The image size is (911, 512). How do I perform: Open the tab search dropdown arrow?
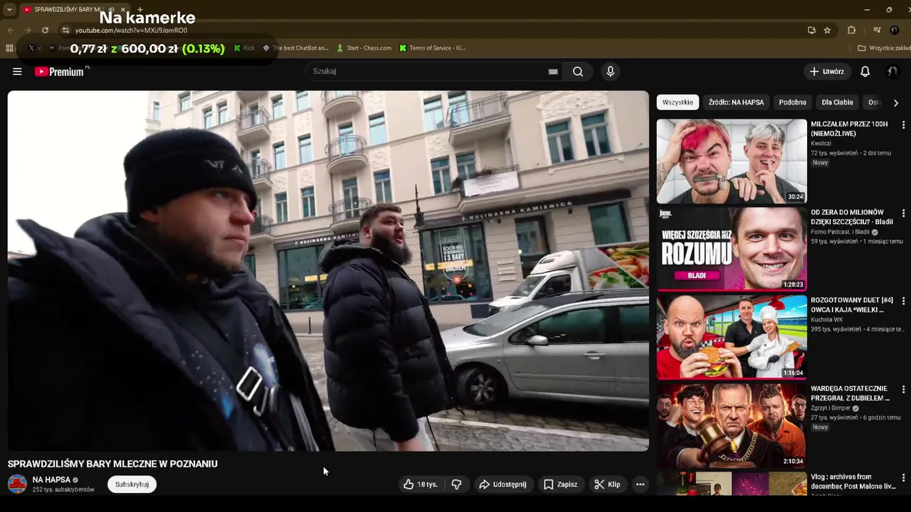[x=9, y=9]
